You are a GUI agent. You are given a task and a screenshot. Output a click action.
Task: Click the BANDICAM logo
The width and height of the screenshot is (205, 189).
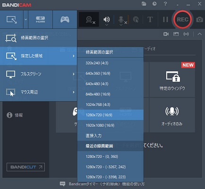(17, 5)
